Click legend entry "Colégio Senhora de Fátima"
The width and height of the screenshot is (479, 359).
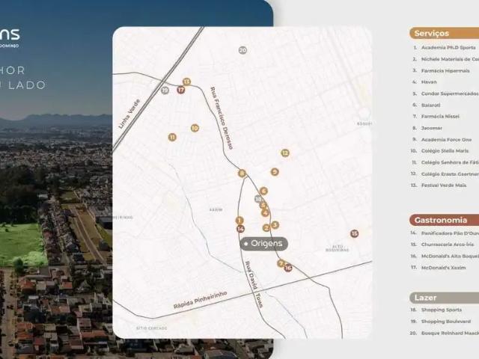coord(450,162)
